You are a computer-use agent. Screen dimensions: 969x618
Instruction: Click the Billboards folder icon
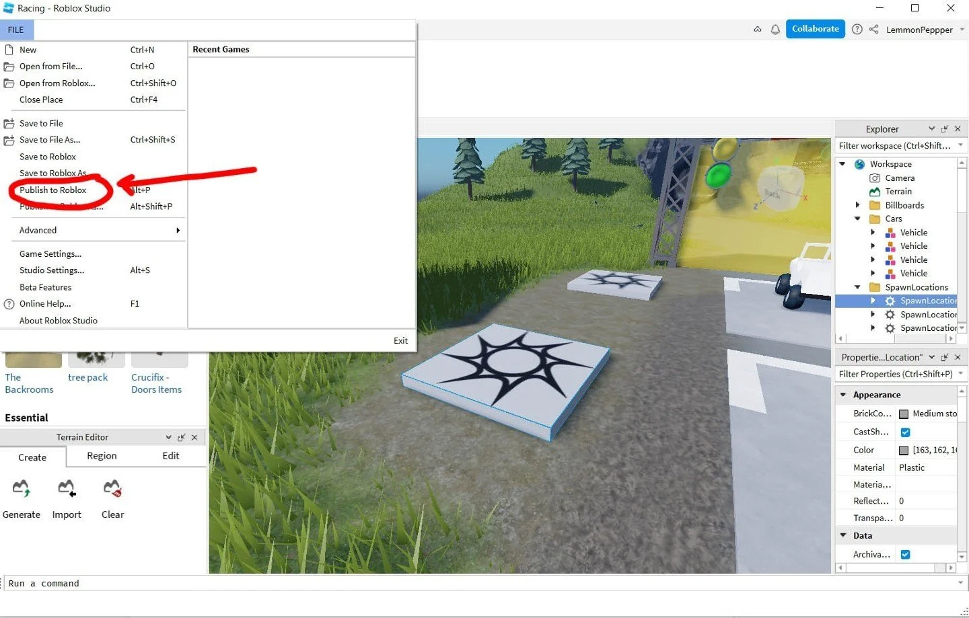(x=875, y=205)
